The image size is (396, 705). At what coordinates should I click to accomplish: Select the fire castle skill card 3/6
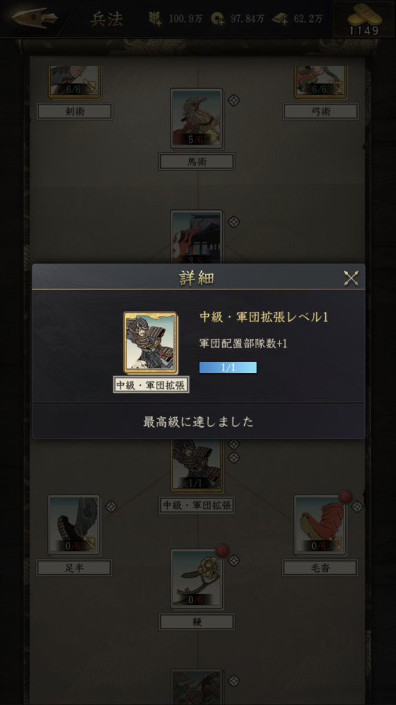point(197,238)
